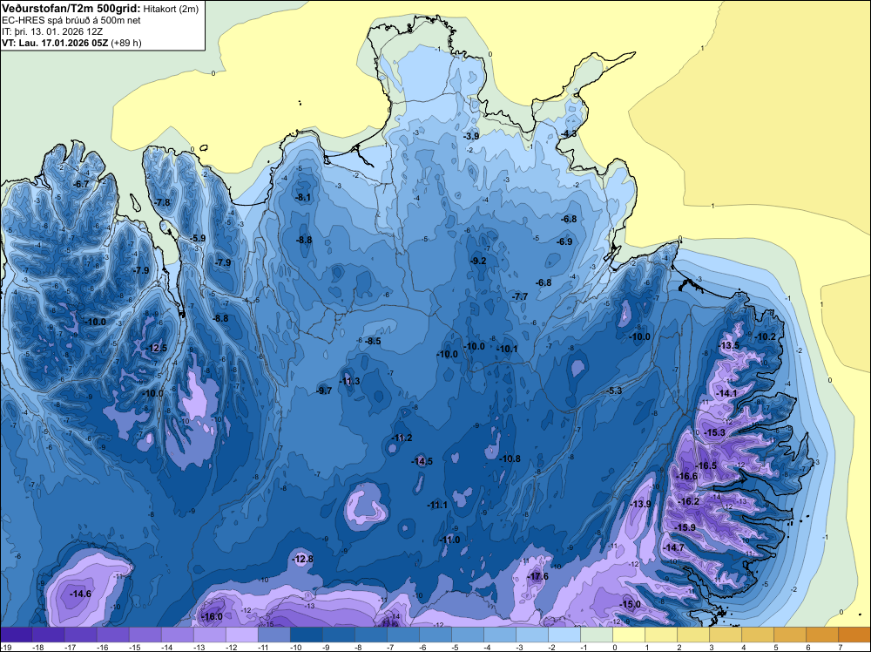Click the forecast offset '(+89 h)'
871x652 pixels.
tap(126, 43)
